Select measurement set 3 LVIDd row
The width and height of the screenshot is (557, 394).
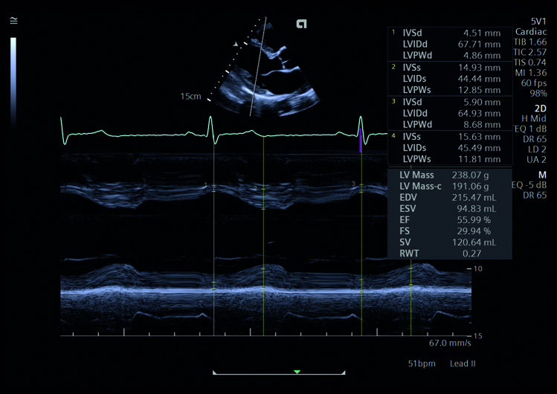tap(451, 112)
